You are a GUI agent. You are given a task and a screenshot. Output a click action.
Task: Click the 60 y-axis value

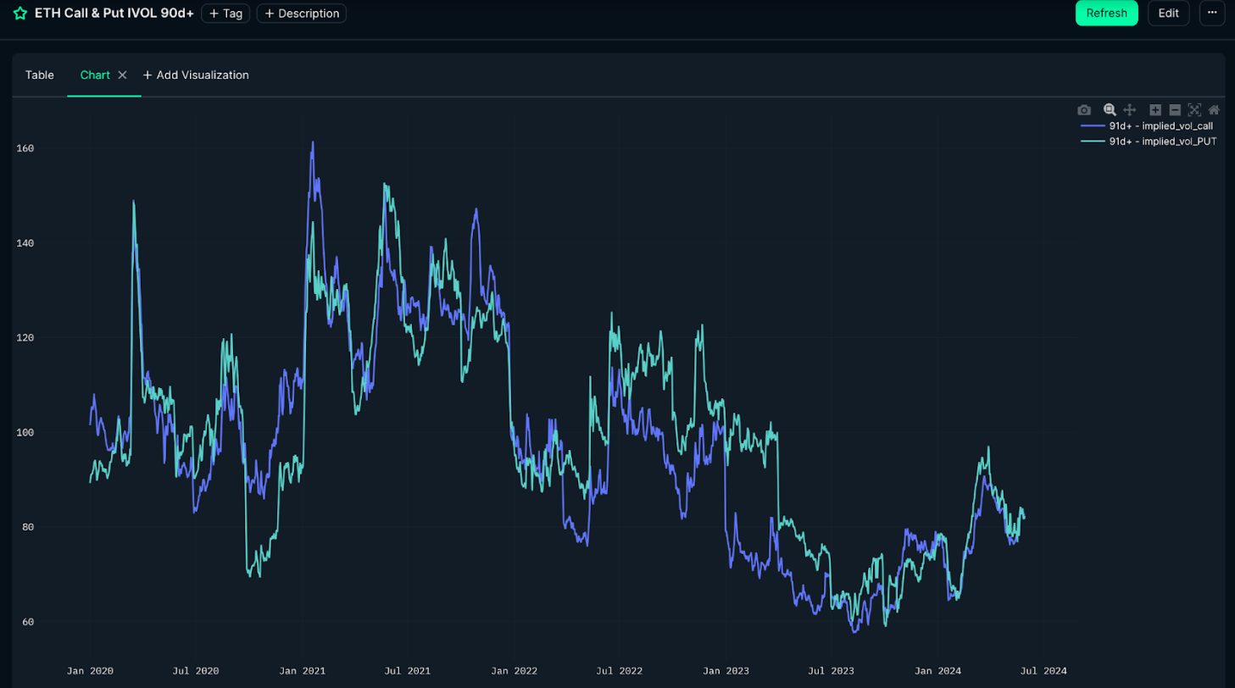28,622
